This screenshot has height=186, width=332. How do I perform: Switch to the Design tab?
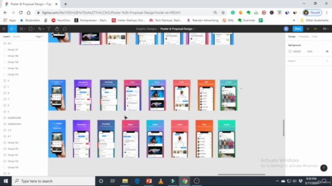(292, 37)
